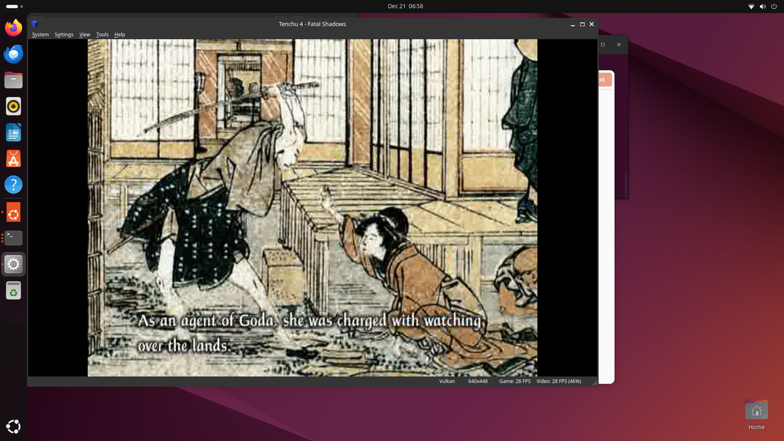784x441 pixels.
Task: Launch Firefox from the dock
Action: (x=13, y=28)
